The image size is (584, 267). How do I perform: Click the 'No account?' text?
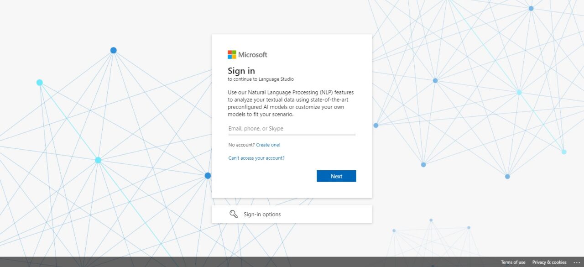pyautogui.click(x=241, y=145)
